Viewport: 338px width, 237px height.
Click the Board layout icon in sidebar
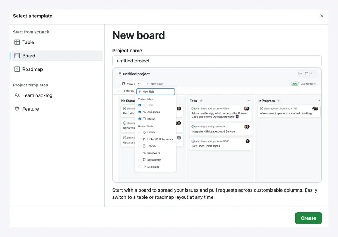[17, 56]
